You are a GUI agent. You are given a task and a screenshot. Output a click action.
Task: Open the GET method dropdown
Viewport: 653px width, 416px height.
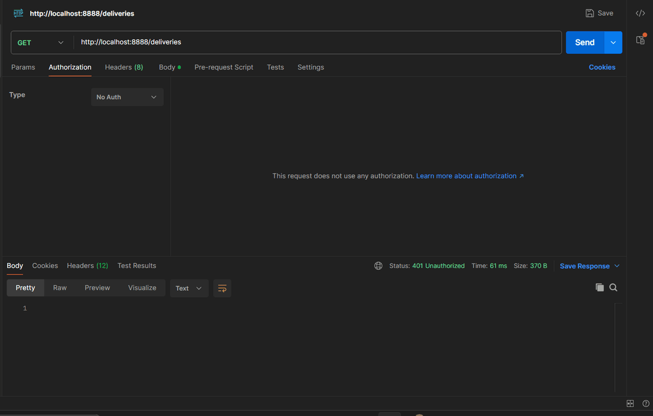(41, 43)
